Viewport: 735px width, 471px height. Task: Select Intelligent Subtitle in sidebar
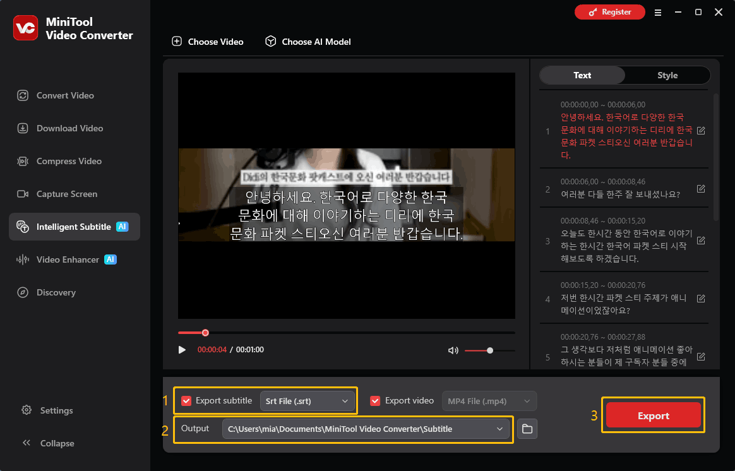pos(75,227)
